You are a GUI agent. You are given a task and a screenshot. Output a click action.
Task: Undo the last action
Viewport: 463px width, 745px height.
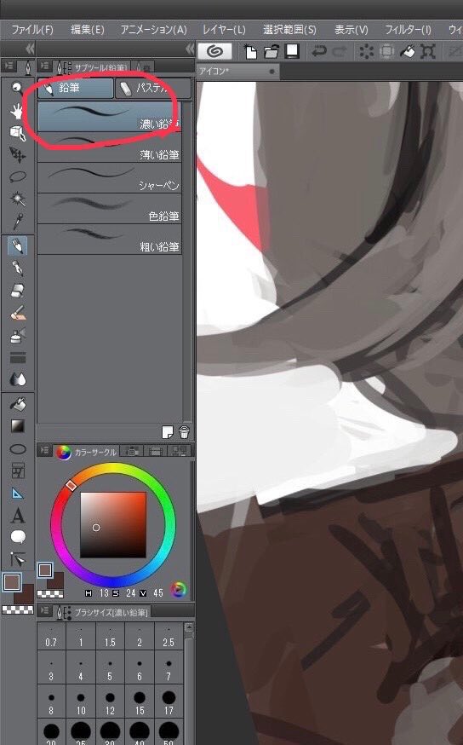(319, 51)
